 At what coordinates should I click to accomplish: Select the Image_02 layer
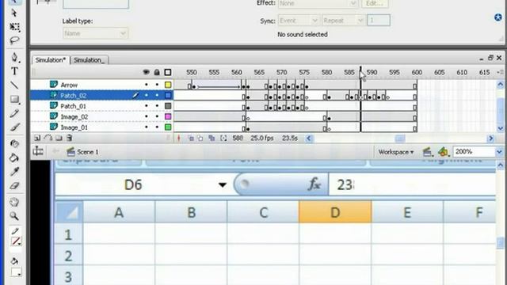[74, 116]
